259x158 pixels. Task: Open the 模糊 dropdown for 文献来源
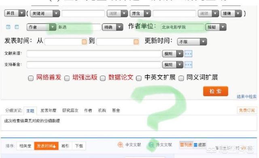tap(173, 54)
